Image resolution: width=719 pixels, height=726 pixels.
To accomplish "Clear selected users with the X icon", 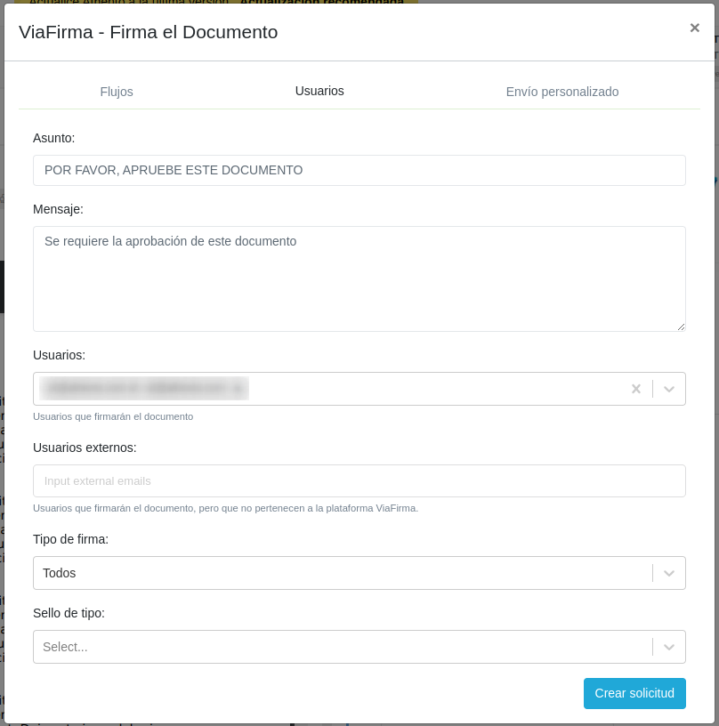I will click(635, 389).
